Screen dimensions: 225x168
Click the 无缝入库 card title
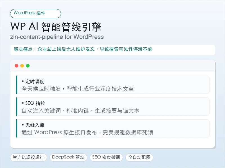click(x=35, y=125)
